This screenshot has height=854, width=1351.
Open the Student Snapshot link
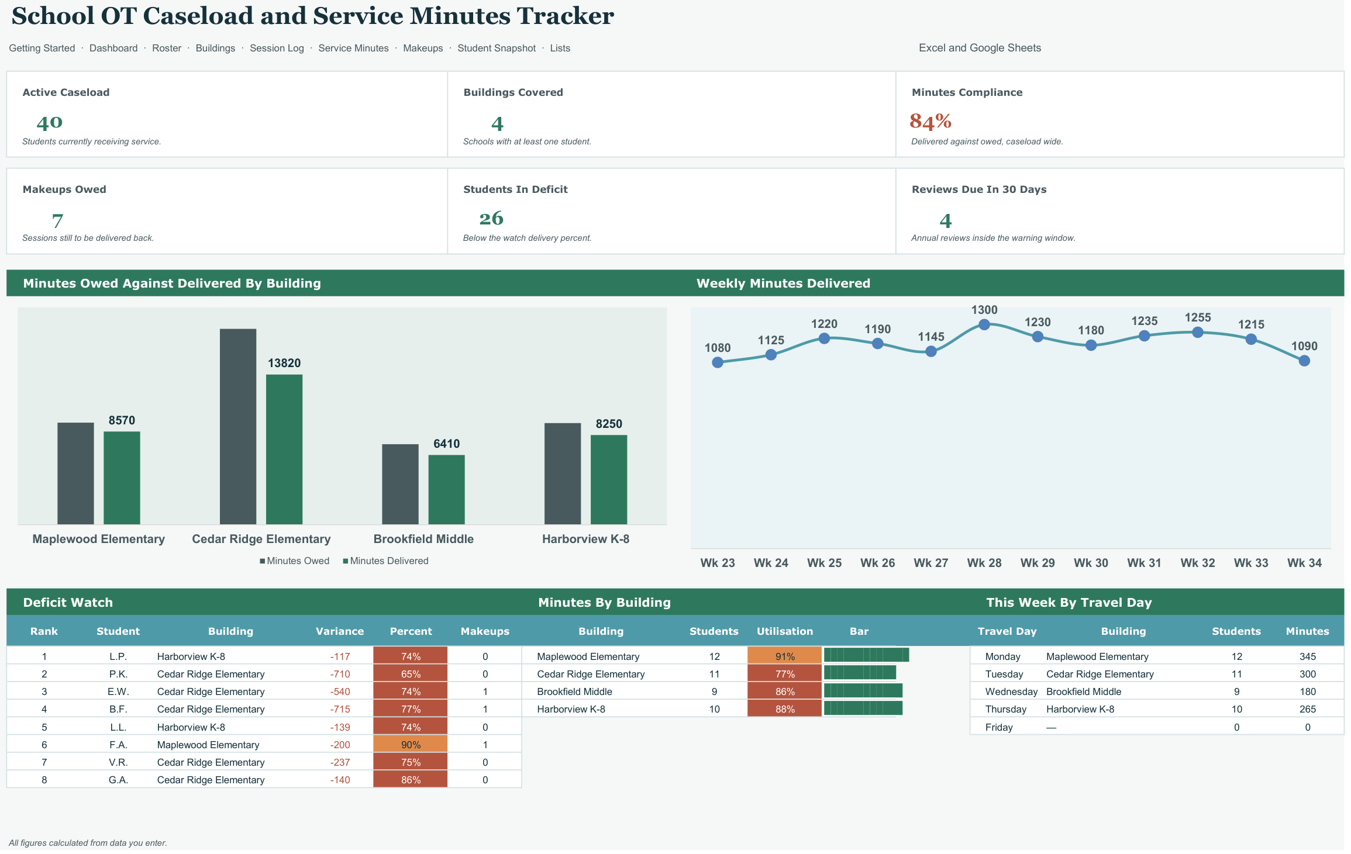(497, 48)
